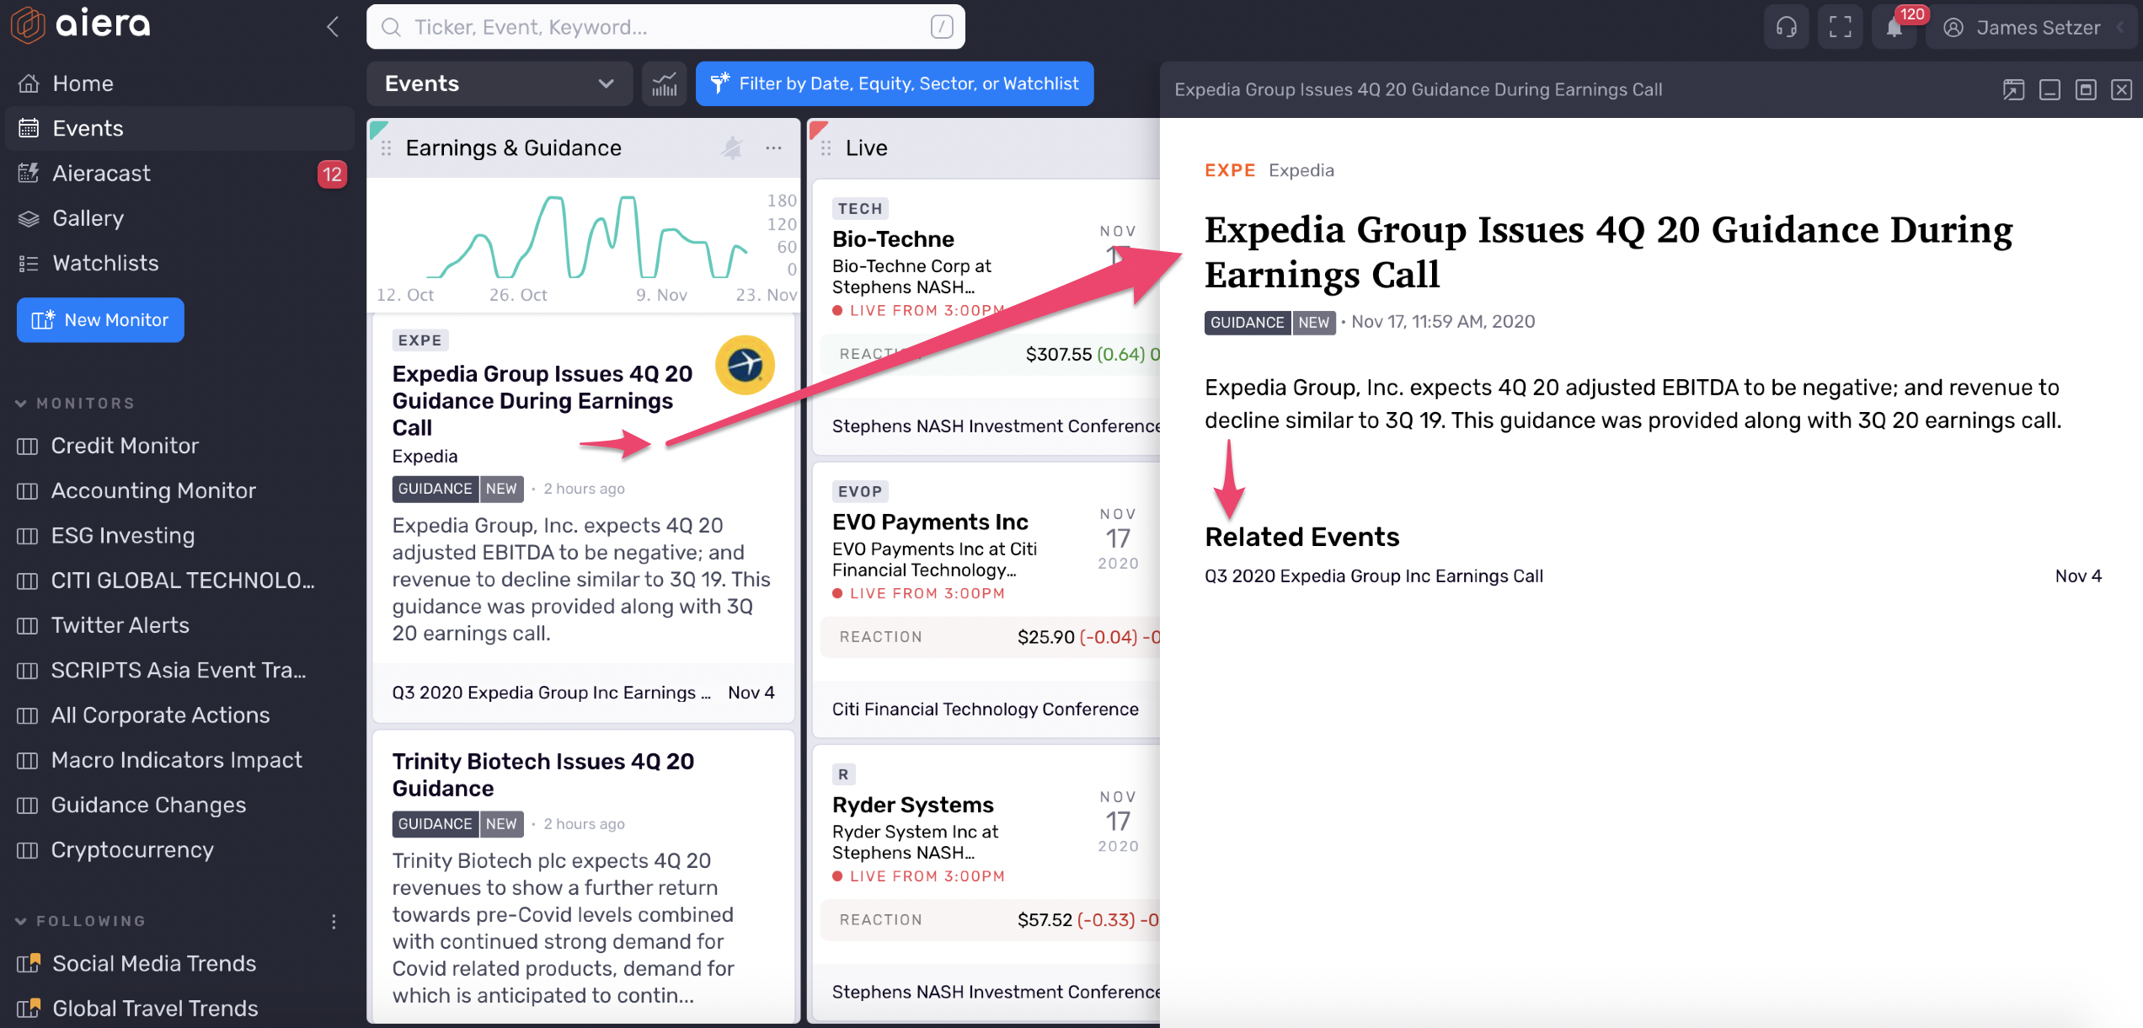Click Aieracast unread count badge 12

tap(332, 174)
